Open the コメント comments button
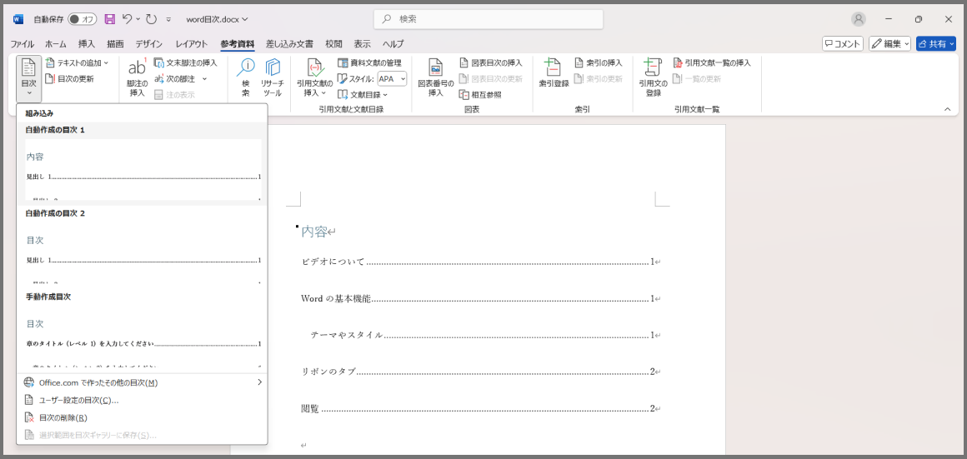Viewport: 967px width, 459px height. 843,44
